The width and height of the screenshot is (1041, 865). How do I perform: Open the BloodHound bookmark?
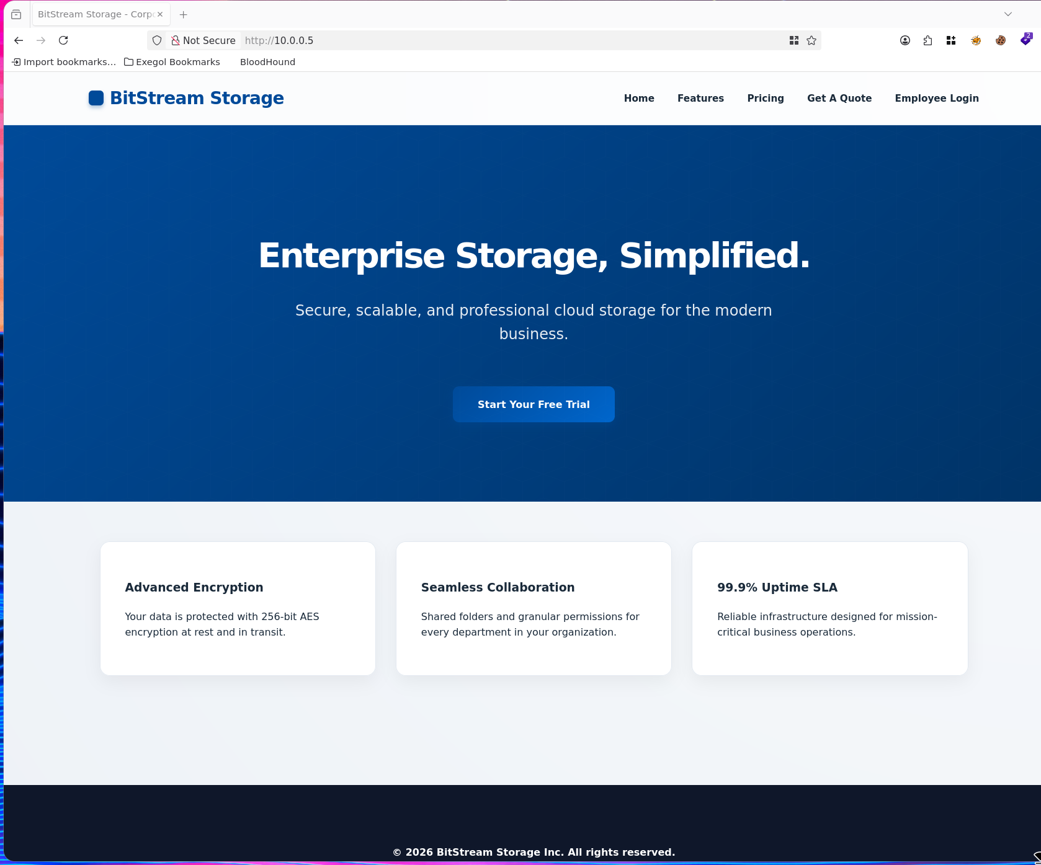pos(267,62)
